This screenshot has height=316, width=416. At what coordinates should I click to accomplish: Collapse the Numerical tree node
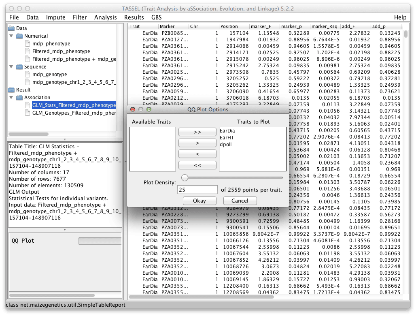tap(11, 36)
